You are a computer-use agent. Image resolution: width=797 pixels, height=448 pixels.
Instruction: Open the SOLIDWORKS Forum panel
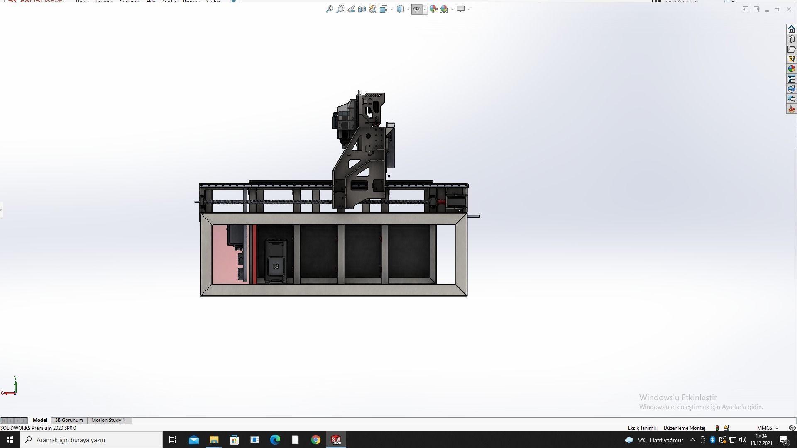(x=792, y=99)
